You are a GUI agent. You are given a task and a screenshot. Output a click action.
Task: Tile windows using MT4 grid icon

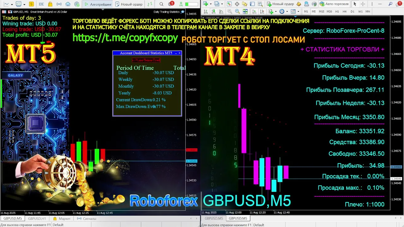[245, 11]
